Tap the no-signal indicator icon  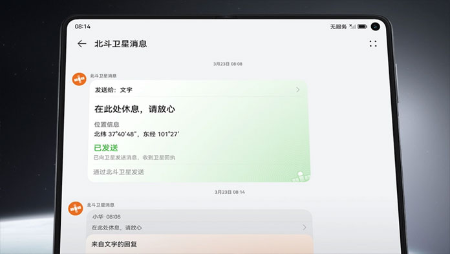[x=352, y=26]
